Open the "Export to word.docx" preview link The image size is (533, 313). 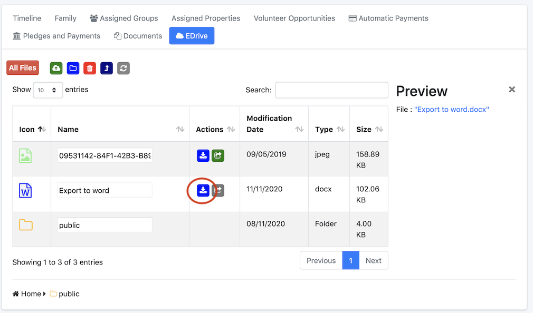tap(451, 109)
